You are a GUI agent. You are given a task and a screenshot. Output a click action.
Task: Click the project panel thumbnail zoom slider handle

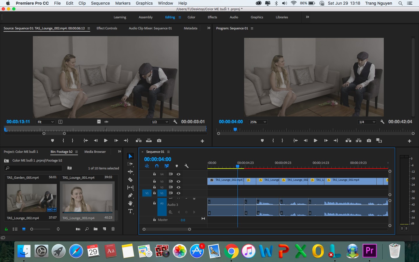tap(32, 229)
